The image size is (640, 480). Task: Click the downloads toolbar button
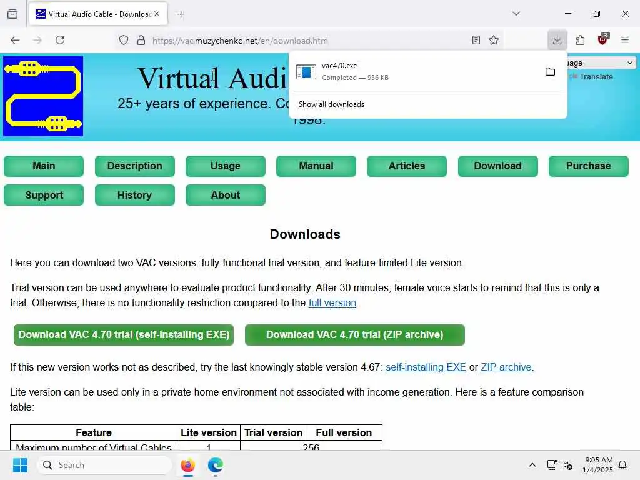pos(557,40)
